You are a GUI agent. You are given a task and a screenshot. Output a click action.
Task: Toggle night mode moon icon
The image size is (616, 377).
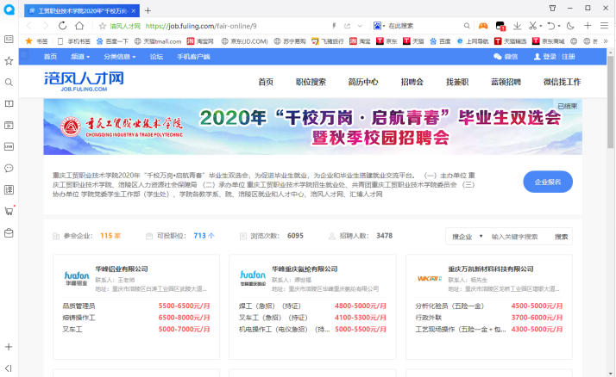click(x=570, y=26)
